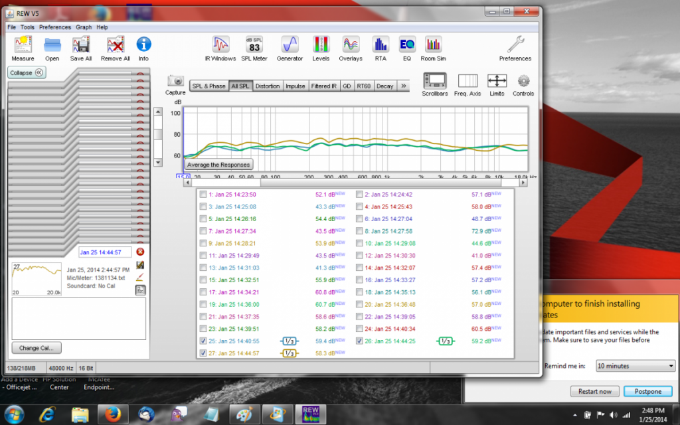This screenshot has height=425, width=680.
Task: Show hidden system tray icons arrow
Action: point(576,415)
